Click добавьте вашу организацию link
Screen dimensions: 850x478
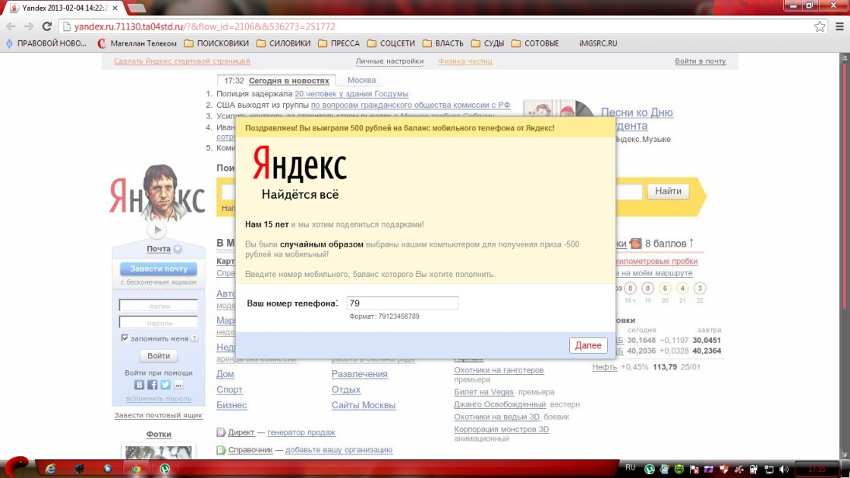(x=338, y=450)
